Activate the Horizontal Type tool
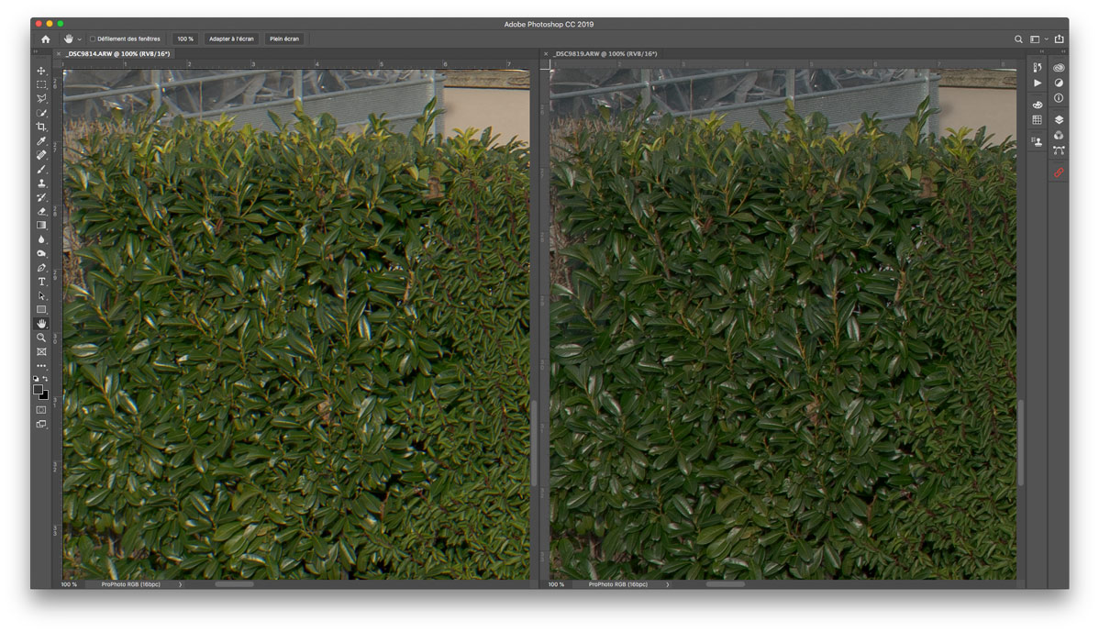The width and height of the screenshot is (1099, 632). tap(41, 282)
